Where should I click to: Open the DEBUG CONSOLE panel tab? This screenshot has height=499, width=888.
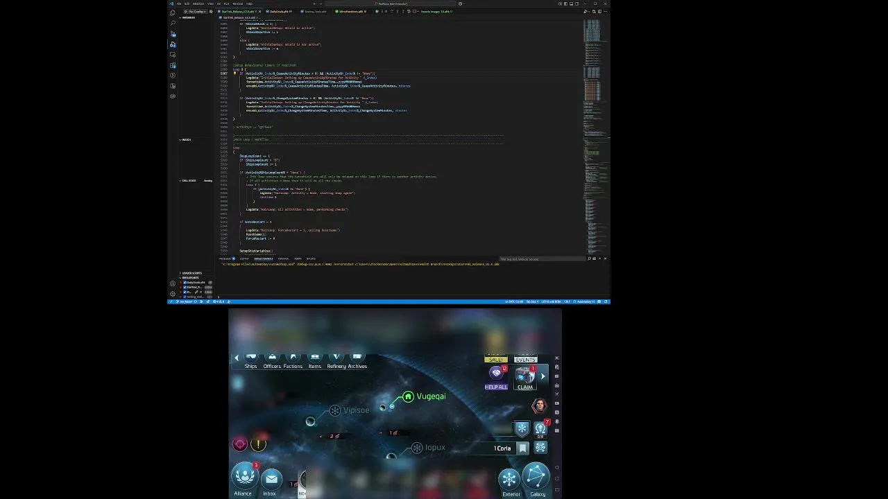[263, 259]
